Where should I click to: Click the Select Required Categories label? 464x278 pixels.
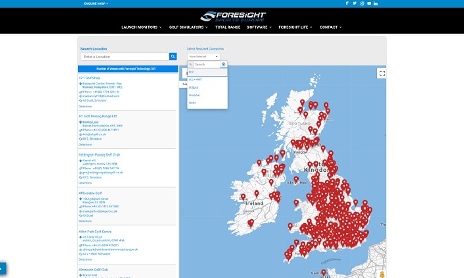coord(205,49)
